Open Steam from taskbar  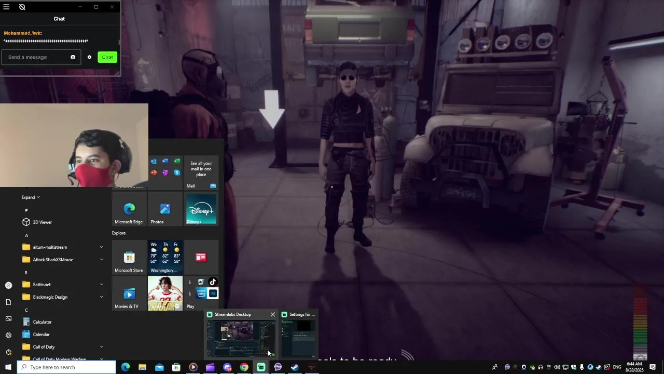tap(295, 367)
